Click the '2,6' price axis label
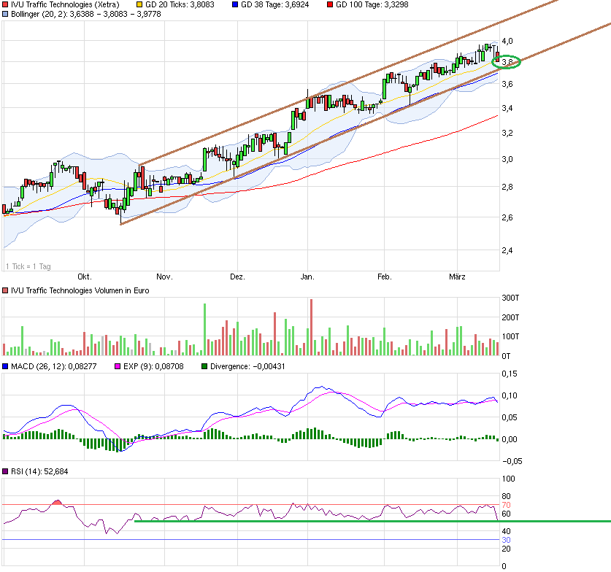 (x=507, y=217)
